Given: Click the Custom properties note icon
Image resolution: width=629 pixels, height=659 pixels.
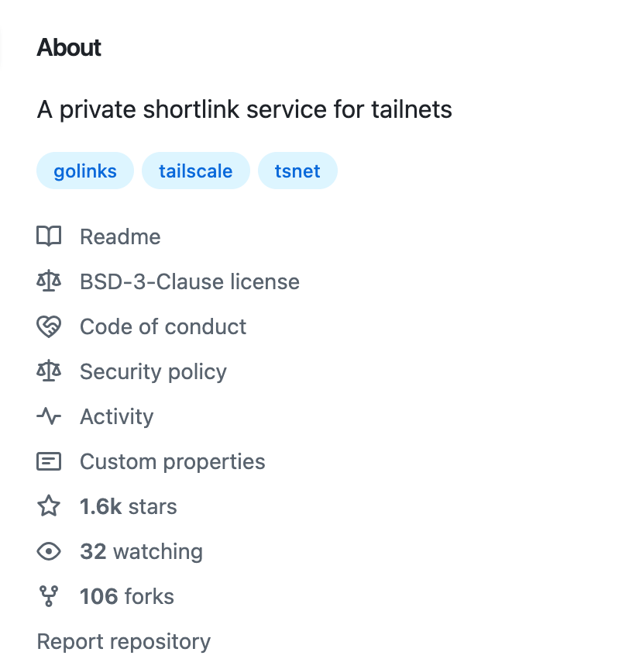Looking at the screenshot, I should click(49, 461).
